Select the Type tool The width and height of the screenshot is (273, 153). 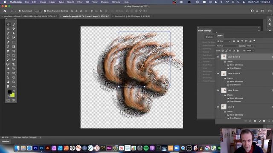click(x=8, y=73)
